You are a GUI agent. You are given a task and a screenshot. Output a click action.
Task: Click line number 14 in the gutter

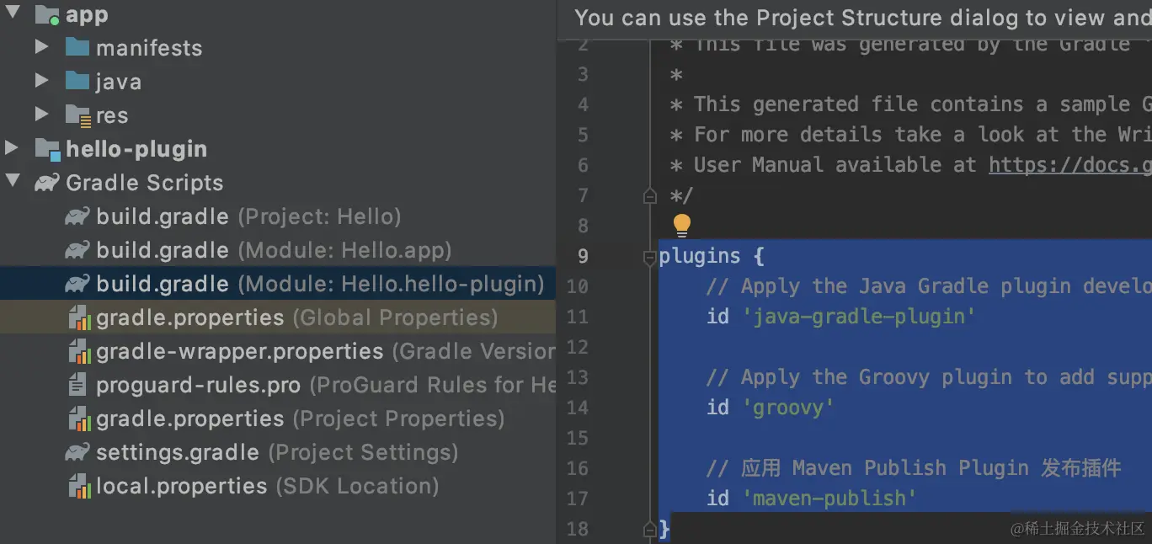578,408
